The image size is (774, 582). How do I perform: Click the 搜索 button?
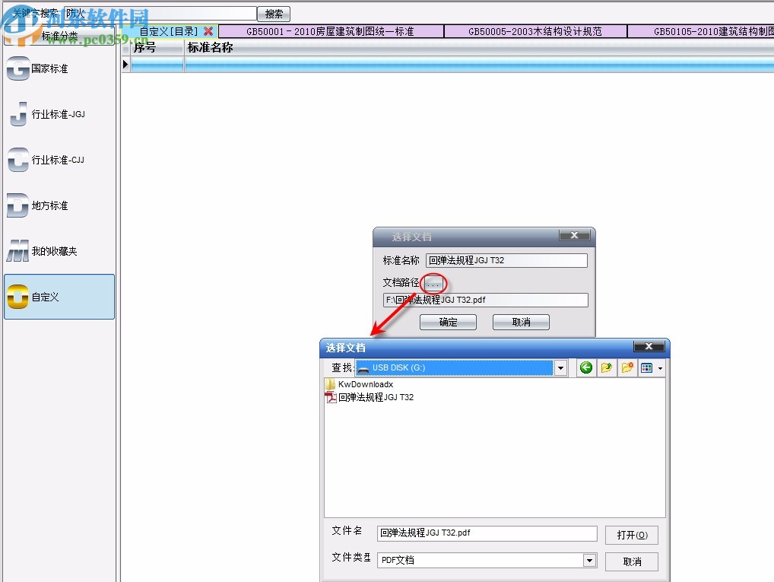click(274, 14)
